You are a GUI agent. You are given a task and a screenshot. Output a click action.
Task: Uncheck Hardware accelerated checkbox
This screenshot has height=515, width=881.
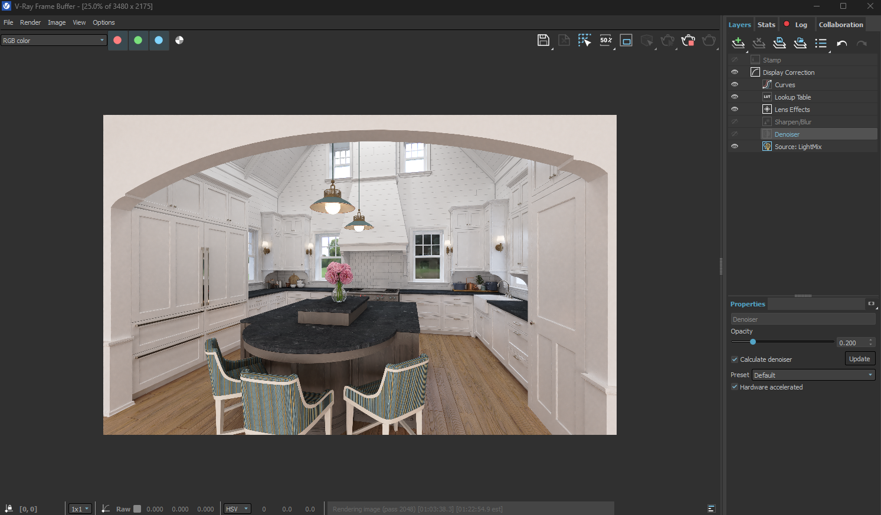click(735, 387)
